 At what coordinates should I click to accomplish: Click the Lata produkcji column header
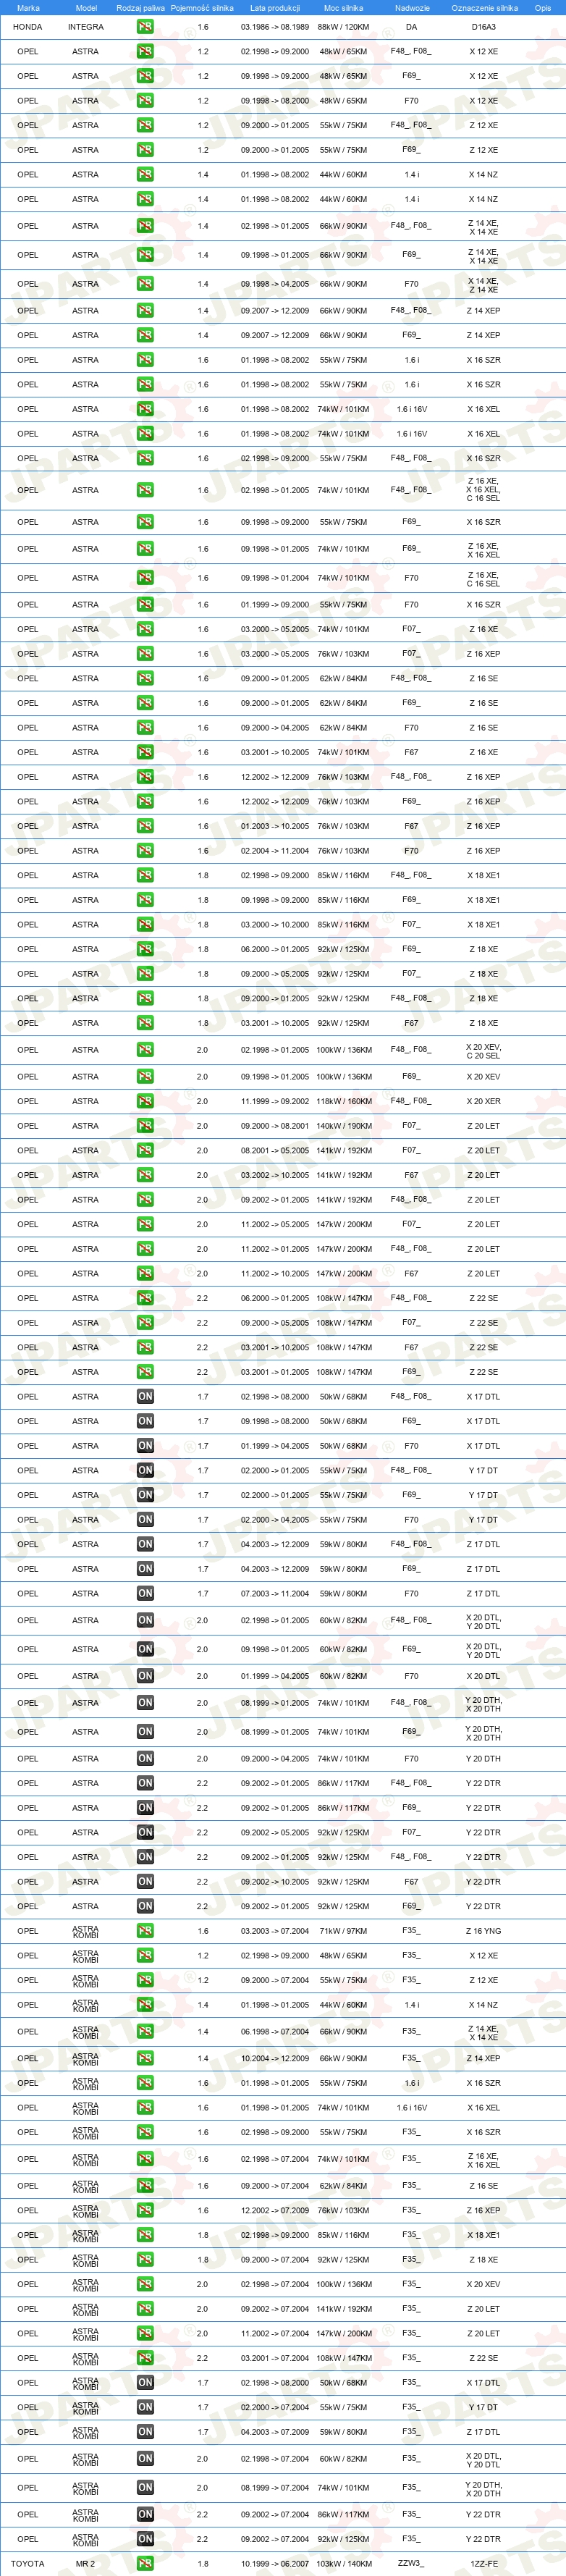click(275, 8)
